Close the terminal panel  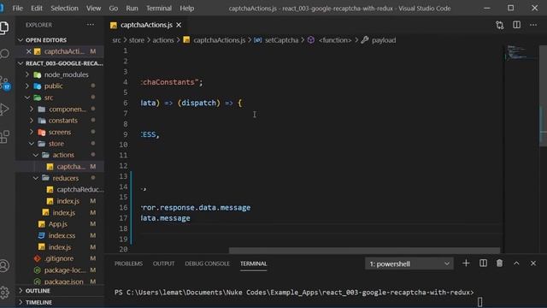[x=533, y=264]
